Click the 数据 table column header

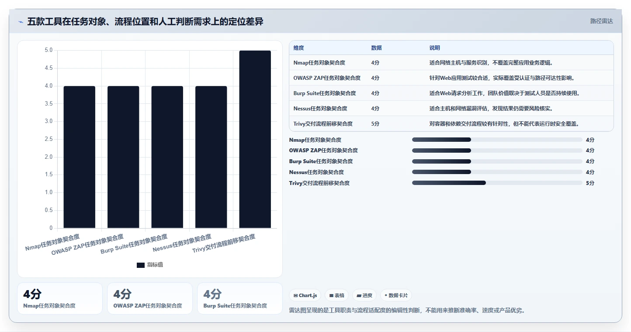coord(377,48)
